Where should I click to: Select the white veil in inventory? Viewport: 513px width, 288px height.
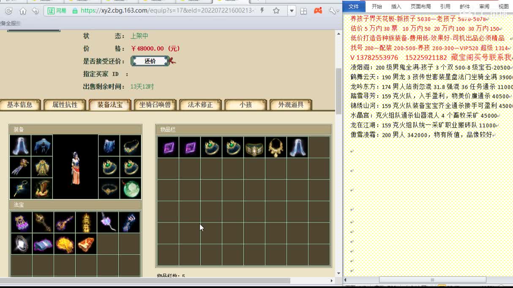(x=297, y=147)
